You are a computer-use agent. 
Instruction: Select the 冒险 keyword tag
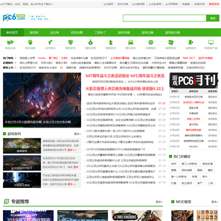point(200,170)
